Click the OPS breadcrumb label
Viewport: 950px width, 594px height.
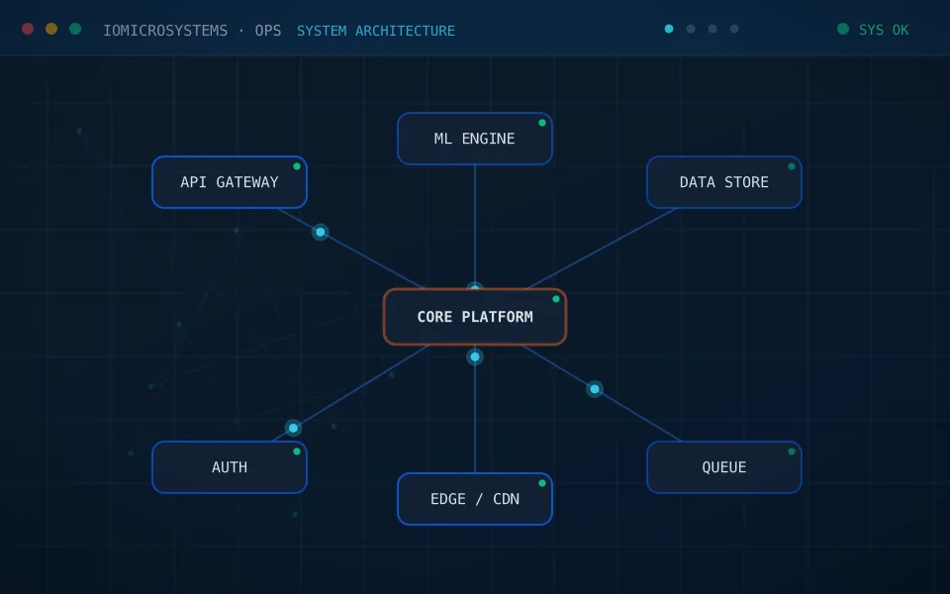268,31
